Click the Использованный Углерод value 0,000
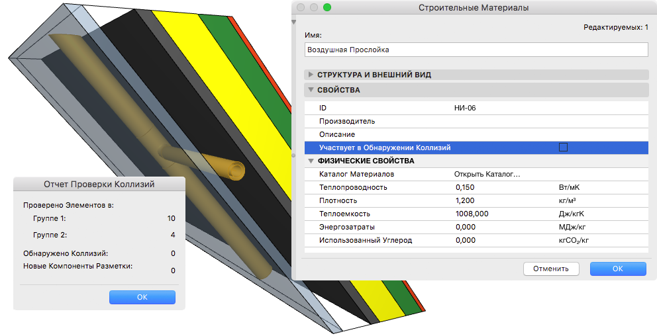The height and width of the screenshot is (336, 657). [466, 240]
